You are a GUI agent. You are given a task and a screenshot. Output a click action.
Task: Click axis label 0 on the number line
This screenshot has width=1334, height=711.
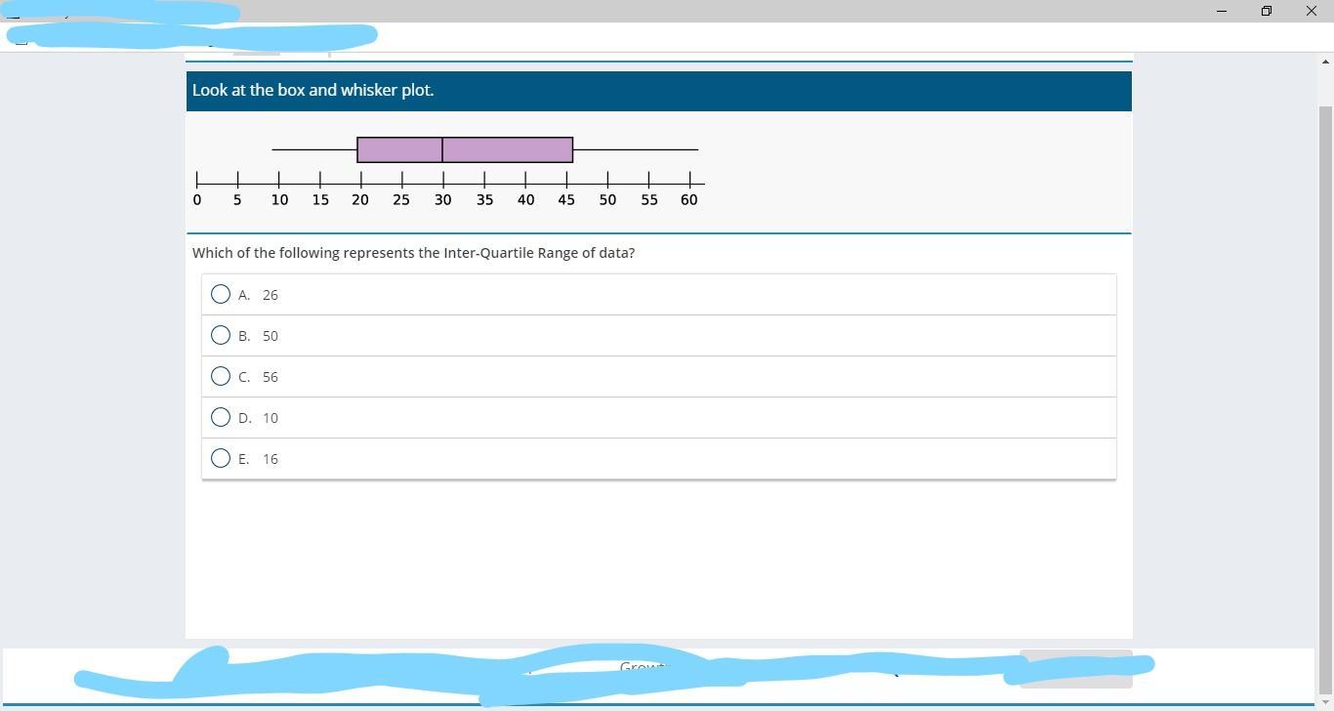pos(197,199)
